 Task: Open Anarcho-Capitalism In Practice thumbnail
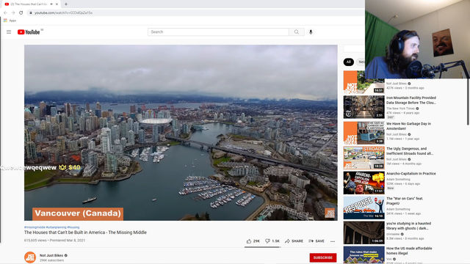[x=364, y=183]
